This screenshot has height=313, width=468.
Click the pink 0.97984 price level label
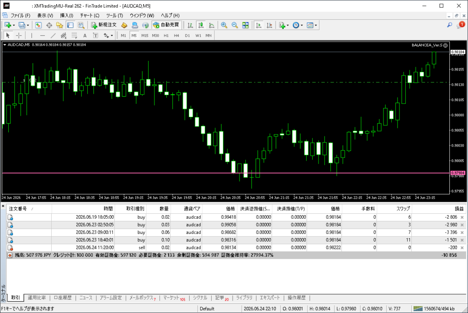458,173
